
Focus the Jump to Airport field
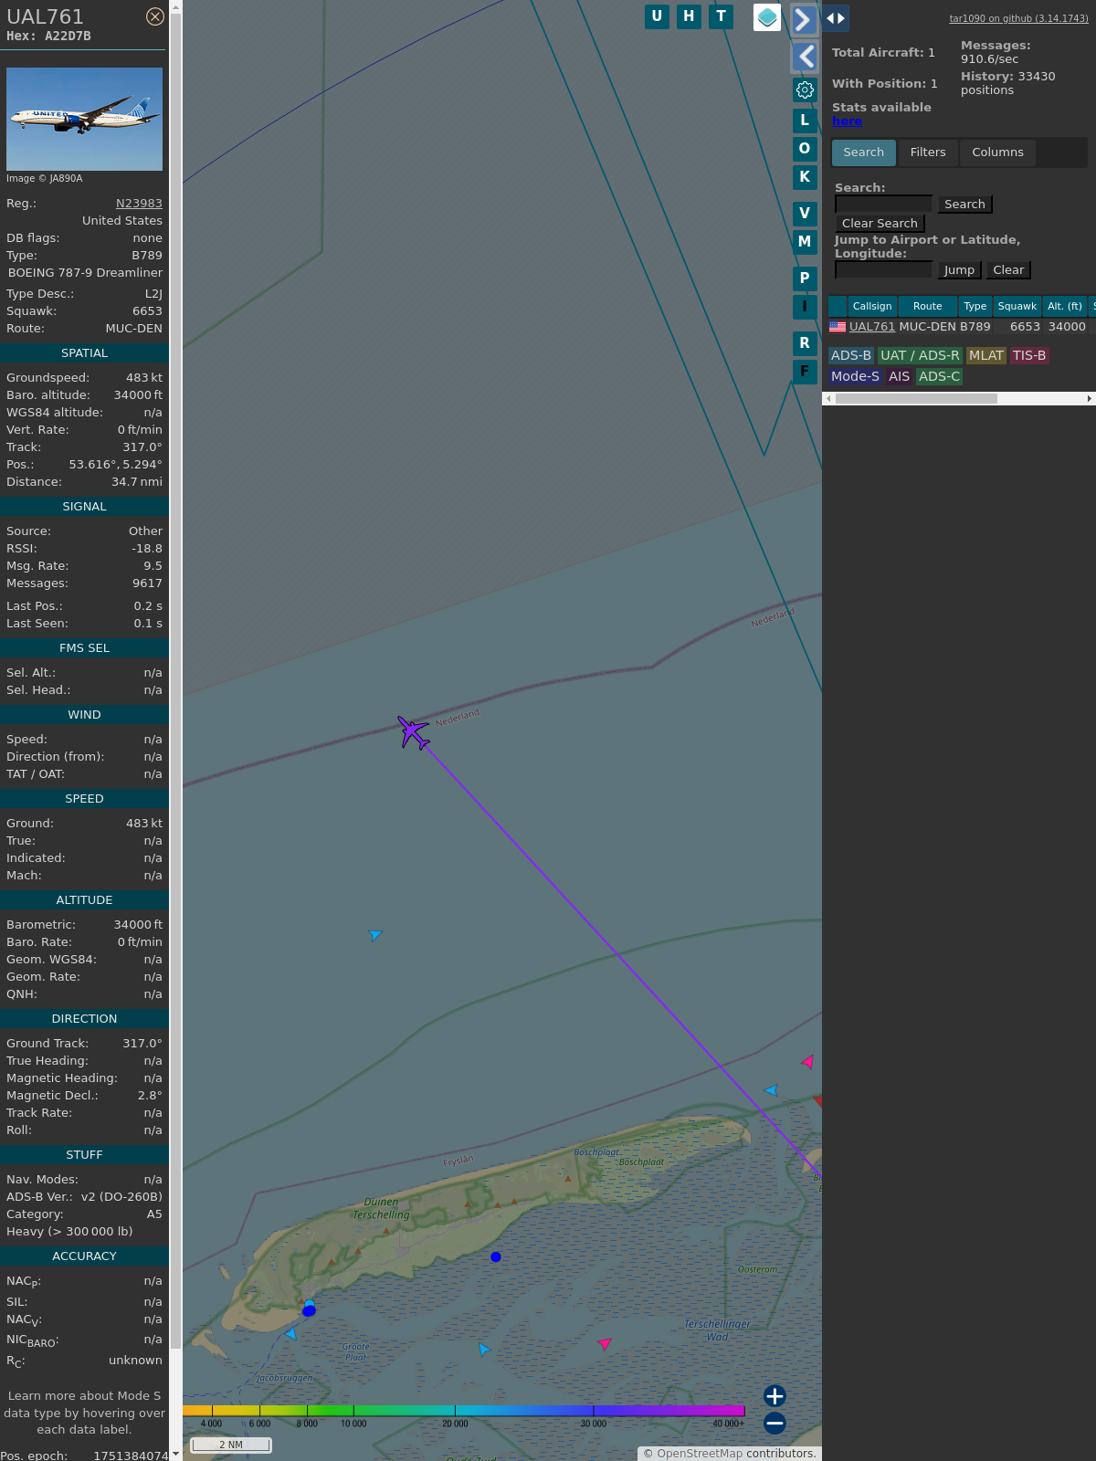click(883, 270)
